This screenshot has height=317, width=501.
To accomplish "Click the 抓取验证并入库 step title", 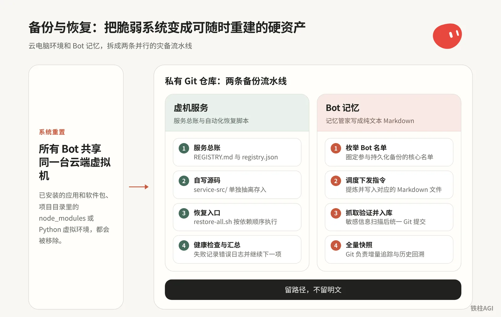I will (x=369, y=213).
